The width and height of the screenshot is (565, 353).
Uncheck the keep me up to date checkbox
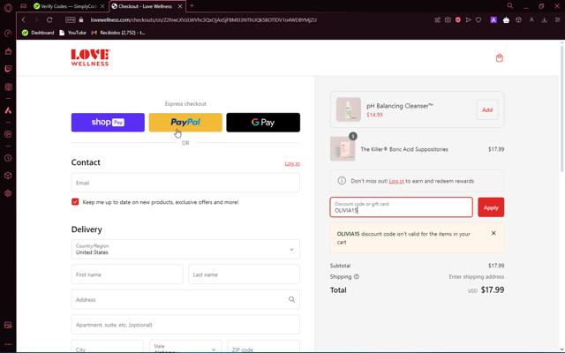[x=75, y=202]
